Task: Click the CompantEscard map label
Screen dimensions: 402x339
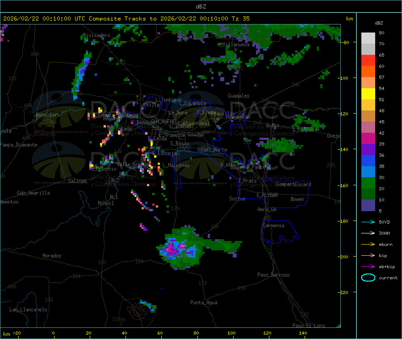Action: [x=293, y=184]
